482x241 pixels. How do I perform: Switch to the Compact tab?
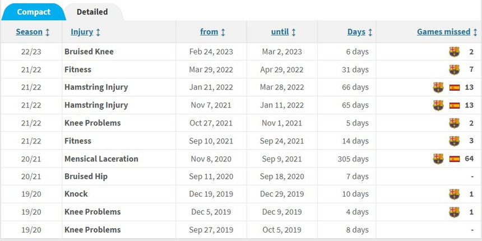coord(34,12)
